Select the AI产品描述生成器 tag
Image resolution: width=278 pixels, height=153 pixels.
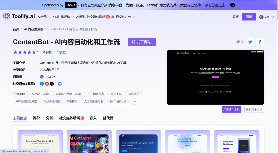[26, 101]
